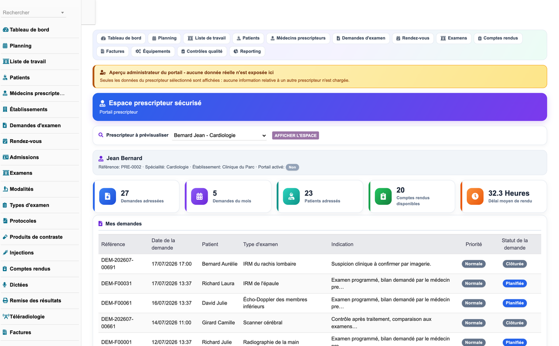559x346 pixels.
Task: Click the Protocoles sidebar icon
Action: tap(5, 221)
